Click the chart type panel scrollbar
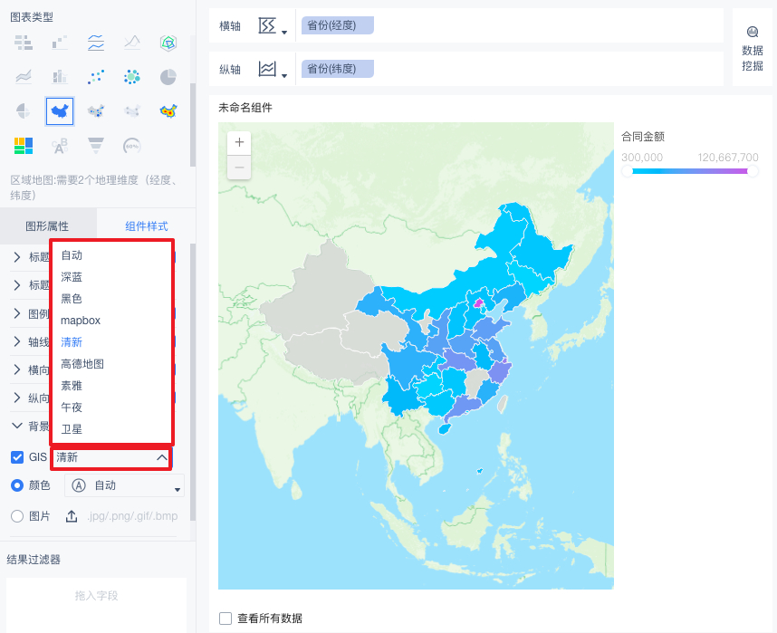This screenshot has height=633, width=777. [193, 124]
